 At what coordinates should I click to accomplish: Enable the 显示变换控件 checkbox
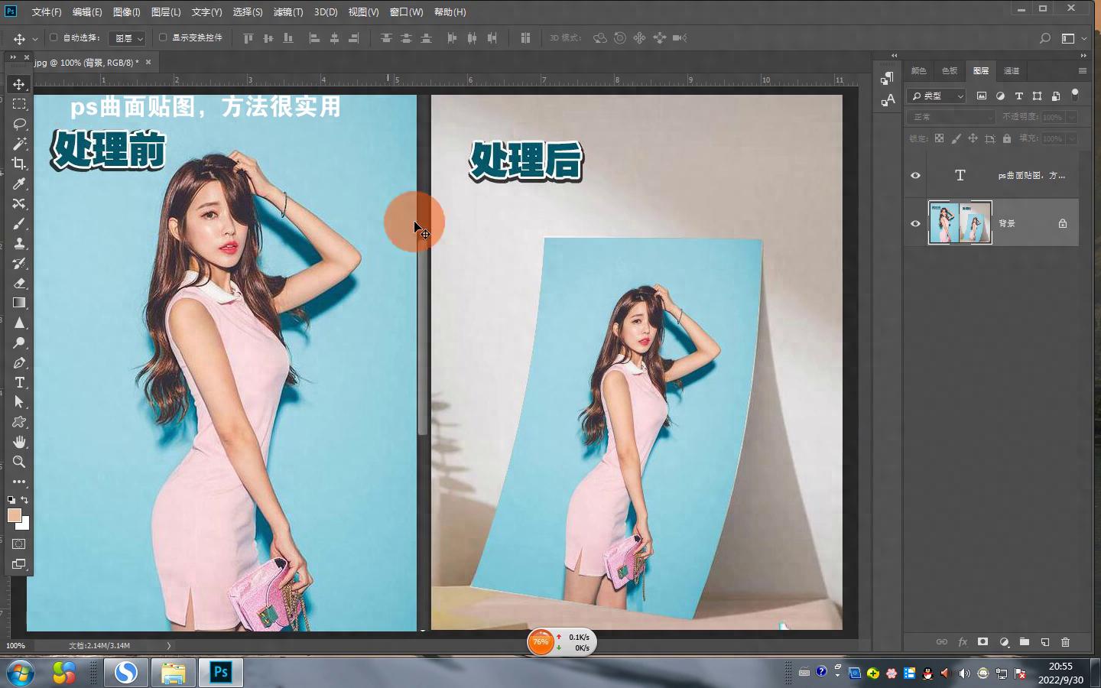pyautogui.click(x=163, y=37)
